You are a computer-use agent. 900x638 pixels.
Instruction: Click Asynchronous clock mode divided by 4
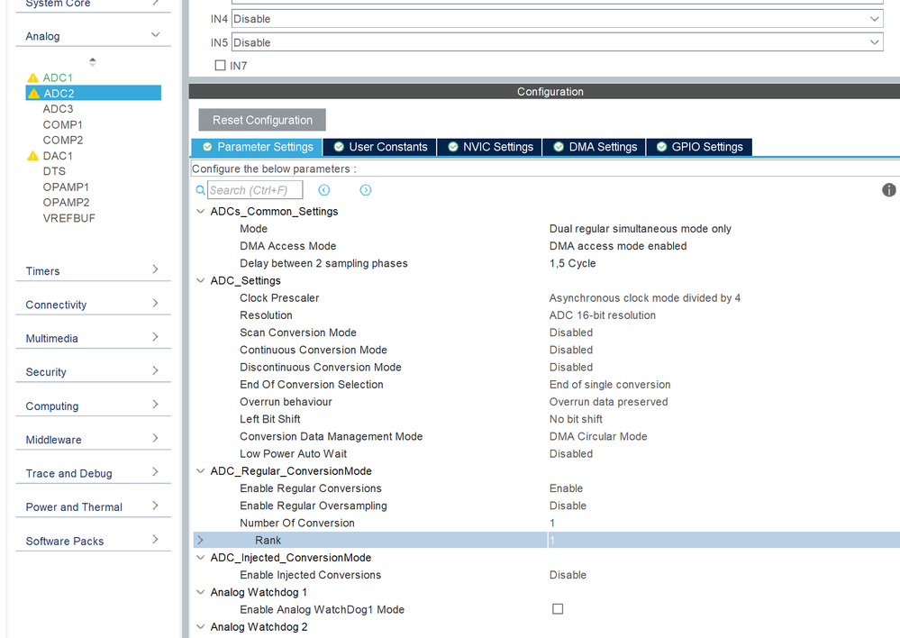[644, 298]
